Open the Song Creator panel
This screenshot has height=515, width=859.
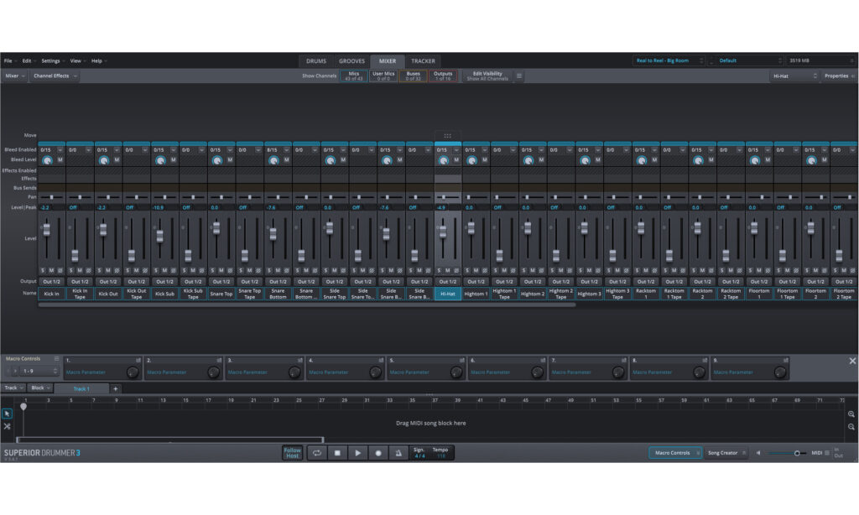tap(726, 453)
